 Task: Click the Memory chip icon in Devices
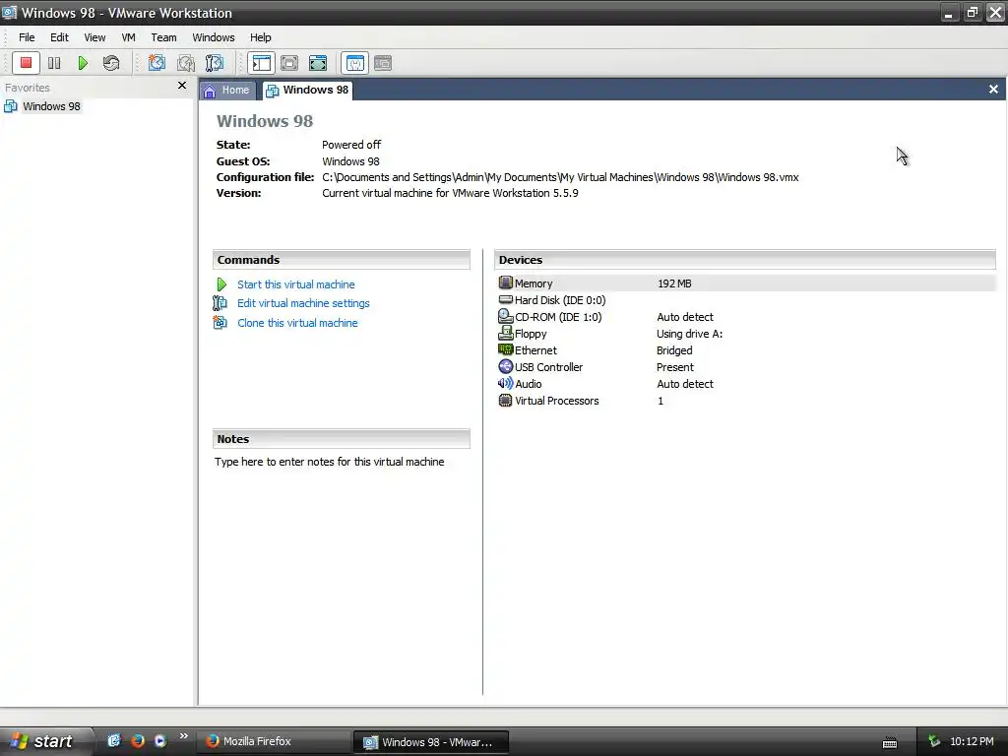pyautogui.click(x=505, y=283)
